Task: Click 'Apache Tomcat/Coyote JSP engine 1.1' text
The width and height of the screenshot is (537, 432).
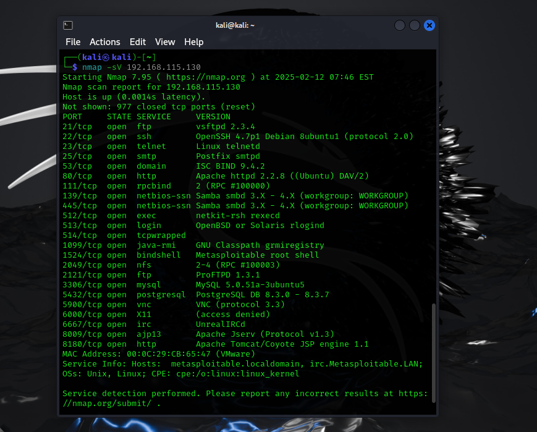Action: coord(282,344)
